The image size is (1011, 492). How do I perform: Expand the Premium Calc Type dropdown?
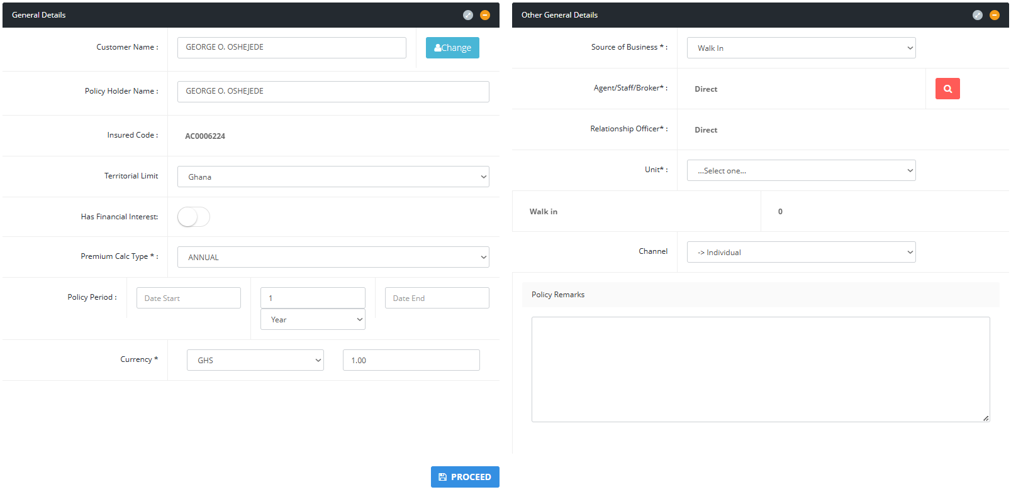[x=333, y=257]
